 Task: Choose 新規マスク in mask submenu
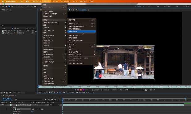pos(82,20)
